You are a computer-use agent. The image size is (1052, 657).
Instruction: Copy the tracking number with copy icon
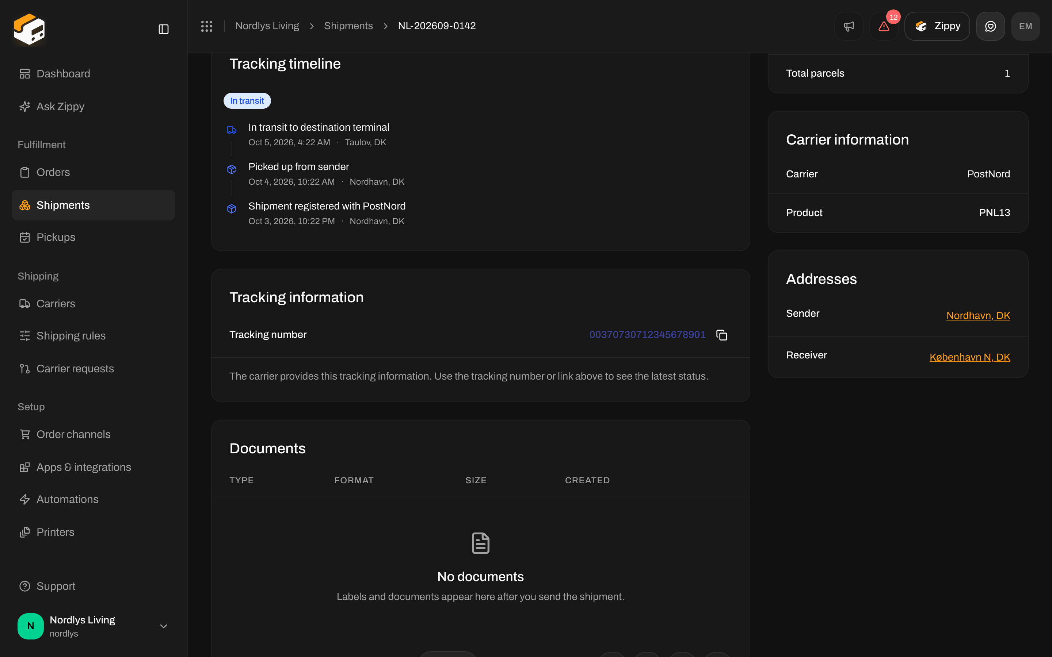pyautogui.click(x=722, y=335)
